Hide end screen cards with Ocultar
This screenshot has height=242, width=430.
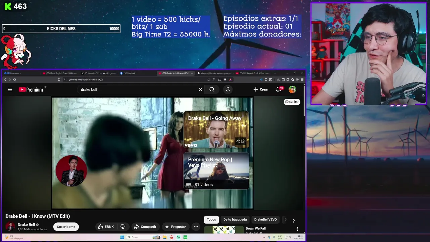pyautogui.click(x=292, y=102)
